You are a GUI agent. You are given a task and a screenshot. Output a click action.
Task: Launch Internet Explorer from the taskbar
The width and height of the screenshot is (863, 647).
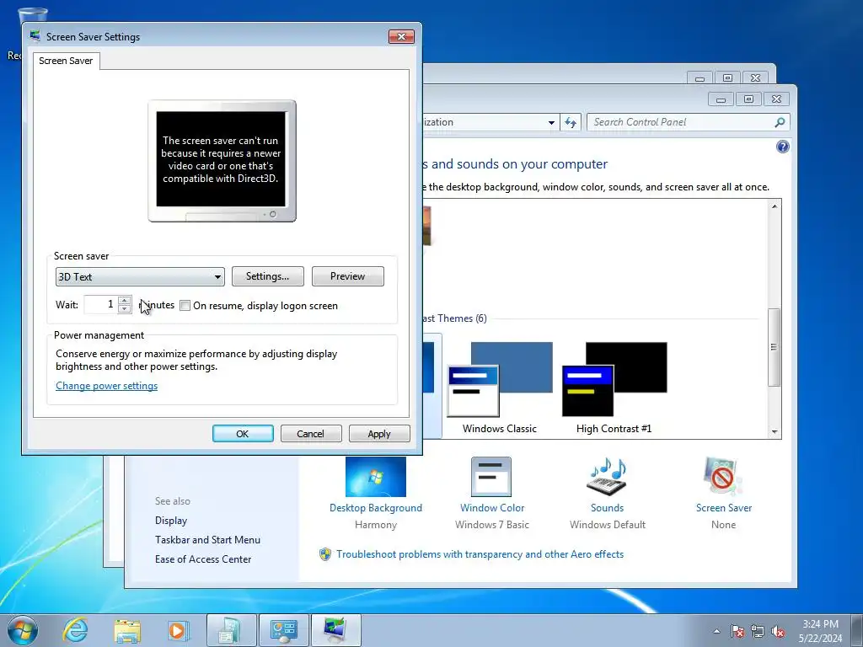[75, 630]
